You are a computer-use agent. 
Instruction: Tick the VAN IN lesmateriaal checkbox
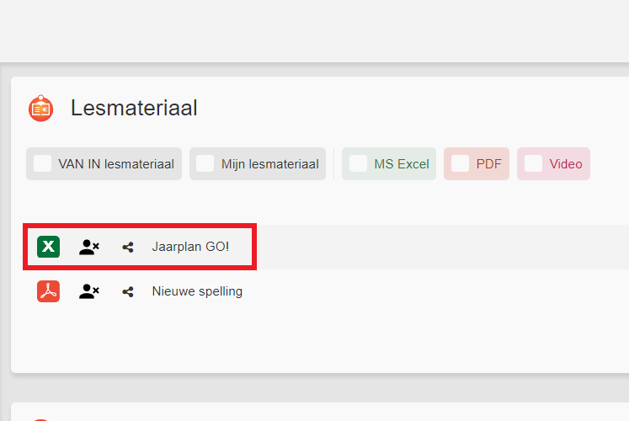point(42,163)
